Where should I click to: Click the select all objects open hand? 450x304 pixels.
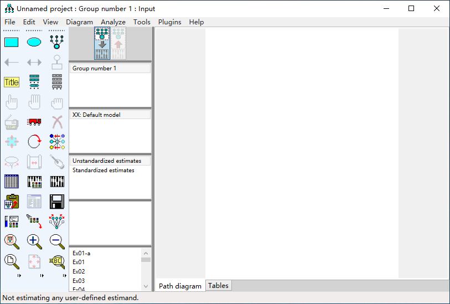click(x=34, y=102)
